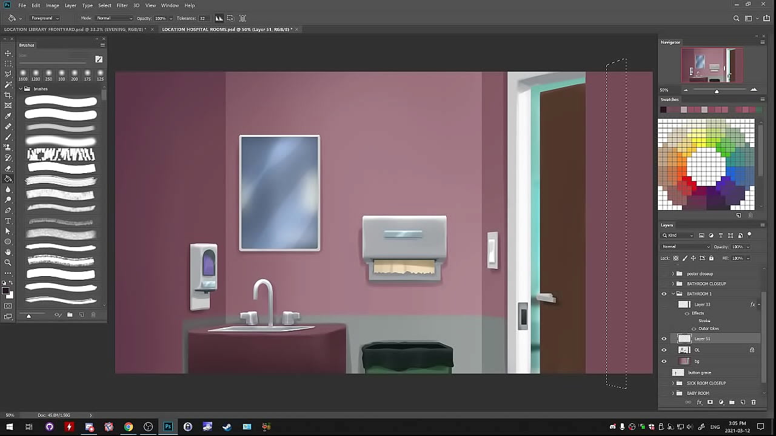Choose the Horizontal Type tool
This screenshot has height=436, width=776.
[8, 220]
